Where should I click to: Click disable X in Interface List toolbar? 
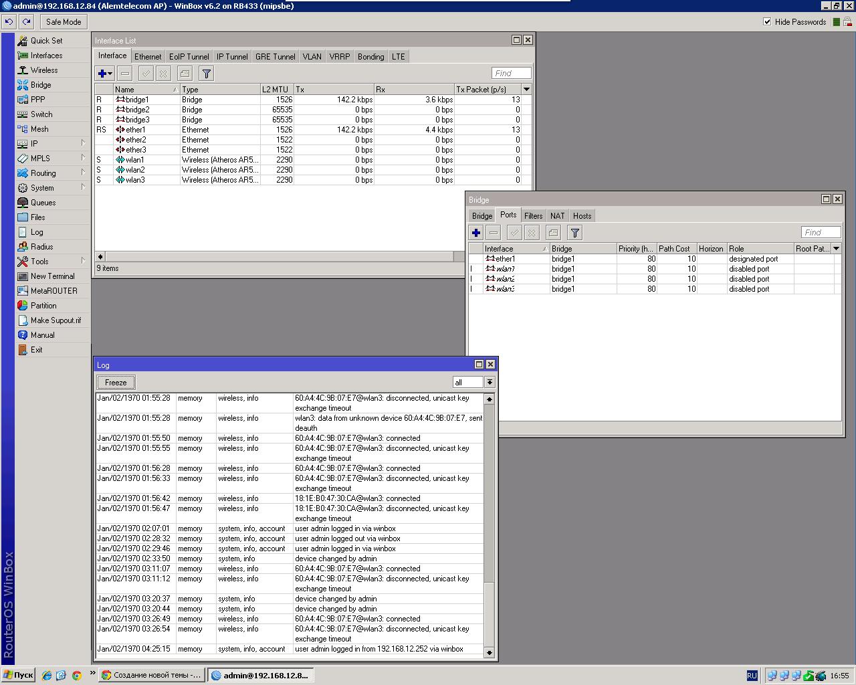[x=163, y=74]
